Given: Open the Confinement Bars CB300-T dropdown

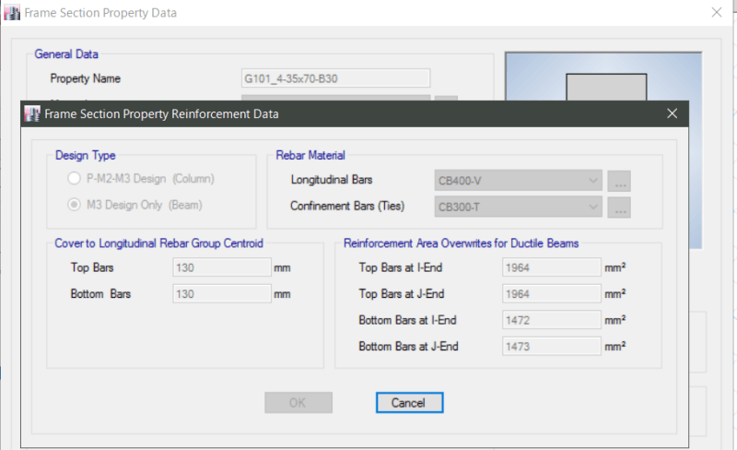Looking at the screenshot, I should point(518,207).
